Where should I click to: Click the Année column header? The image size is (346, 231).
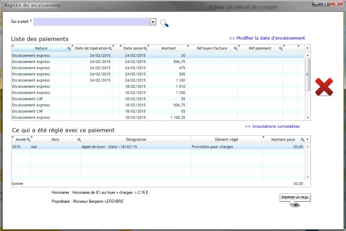coord(21,140)
